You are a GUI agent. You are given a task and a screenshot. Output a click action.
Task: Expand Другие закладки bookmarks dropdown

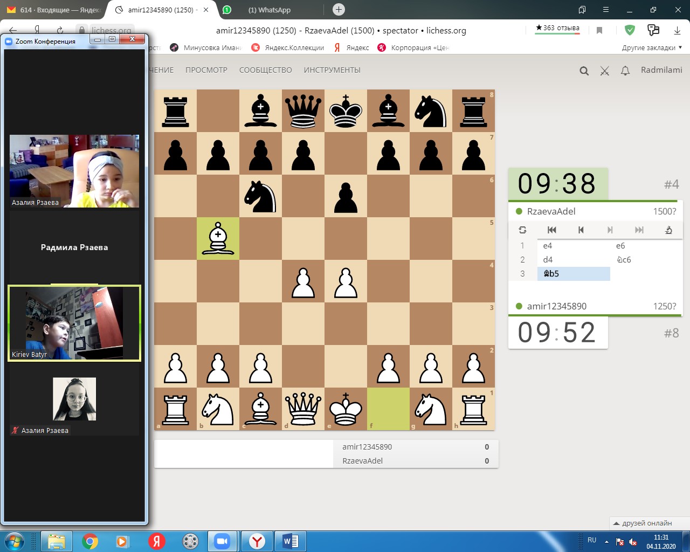pyautogui.click(x=651, y=47)
